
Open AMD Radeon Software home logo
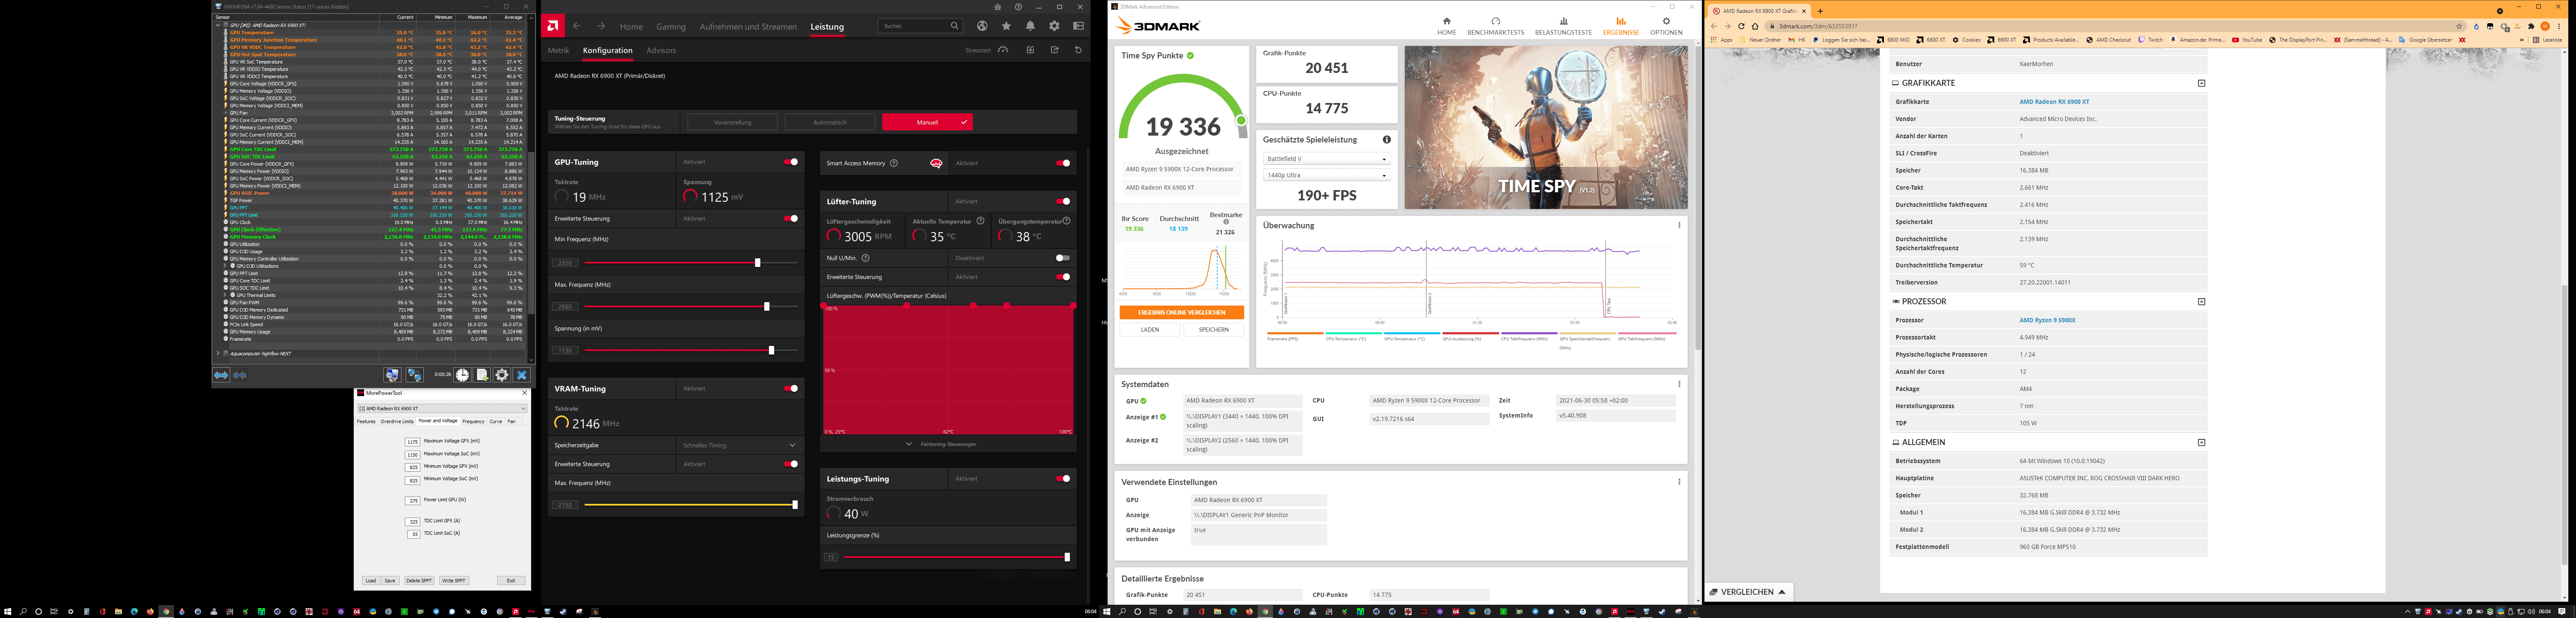click(553, 26)
